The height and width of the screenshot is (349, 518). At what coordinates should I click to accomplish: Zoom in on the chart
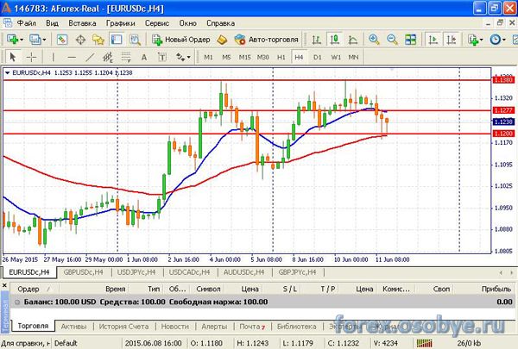(374, 40)
